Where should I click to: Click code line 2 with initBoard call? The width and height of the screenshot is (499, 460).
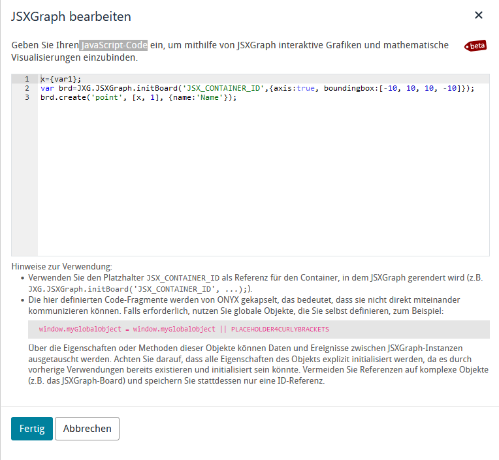pyautogui.click(x=257, y=88)
